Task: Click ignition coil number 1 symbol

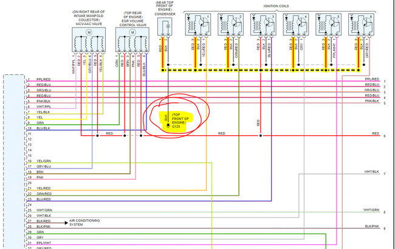Action: pos(198,25)
